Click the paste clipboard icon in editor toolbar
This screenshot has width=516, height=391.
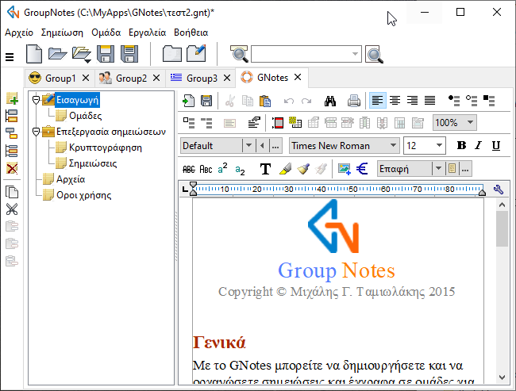(x=265, y=101)
